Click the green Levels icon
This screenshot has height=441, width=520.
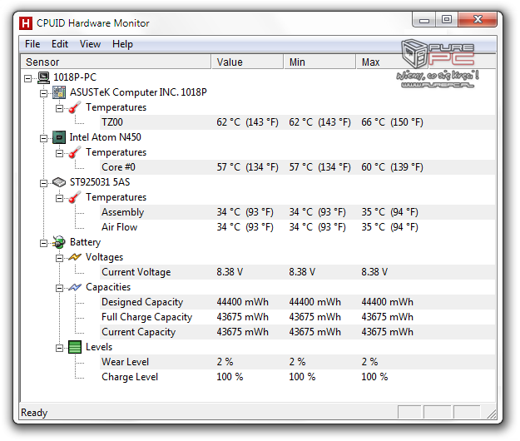pos(75,347)
